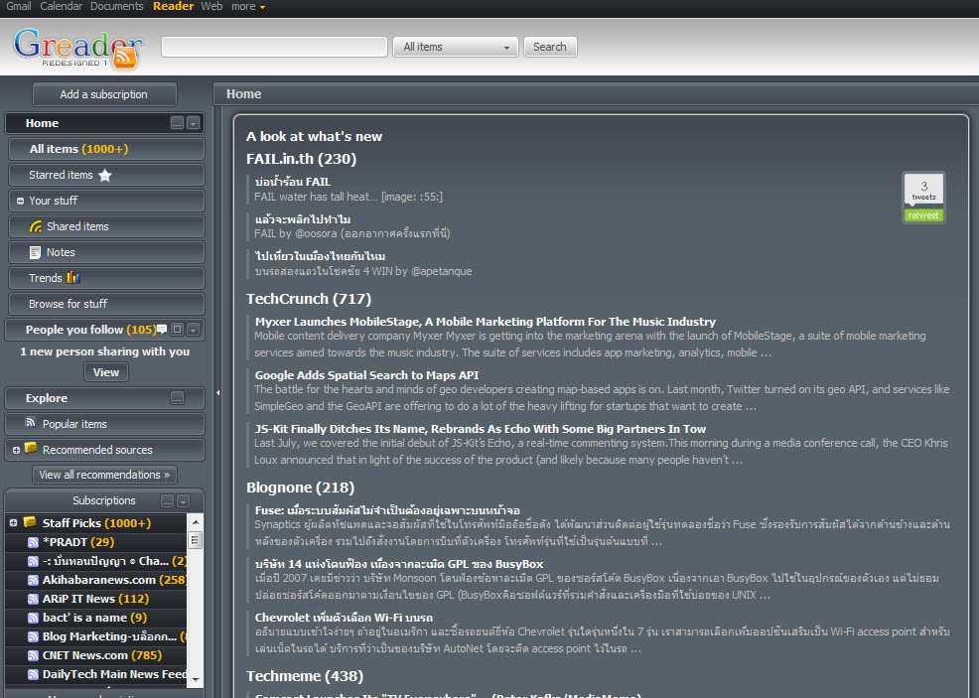Viewport: 979px width, 698px height.
Task: Click the Home tab heading
Action: 244,94
